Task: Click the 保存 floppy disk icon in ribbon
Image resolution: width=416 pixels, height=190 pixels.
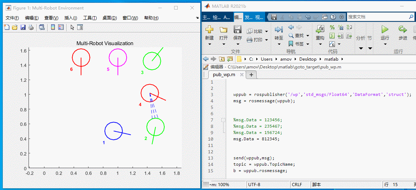Action: click(x=238, y=29)
